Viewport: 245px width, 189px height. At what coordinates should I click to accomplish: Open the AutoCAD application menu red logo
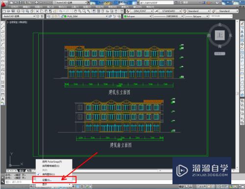(x=3, y=3)
